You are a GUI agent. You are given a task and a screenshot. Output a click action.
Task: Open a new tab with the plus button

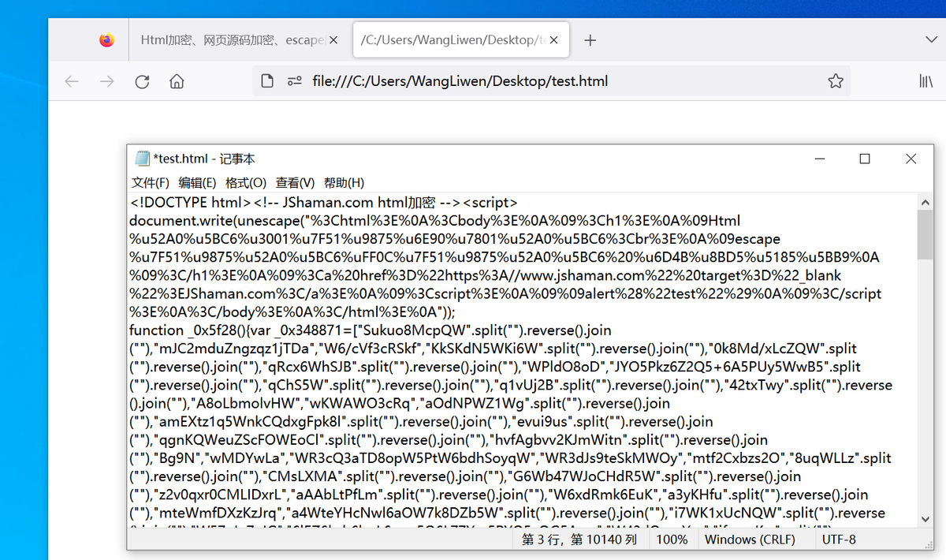tap(590, 39)
